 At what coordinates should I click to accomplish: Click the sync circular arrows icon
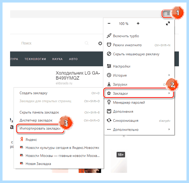(109, 120)
